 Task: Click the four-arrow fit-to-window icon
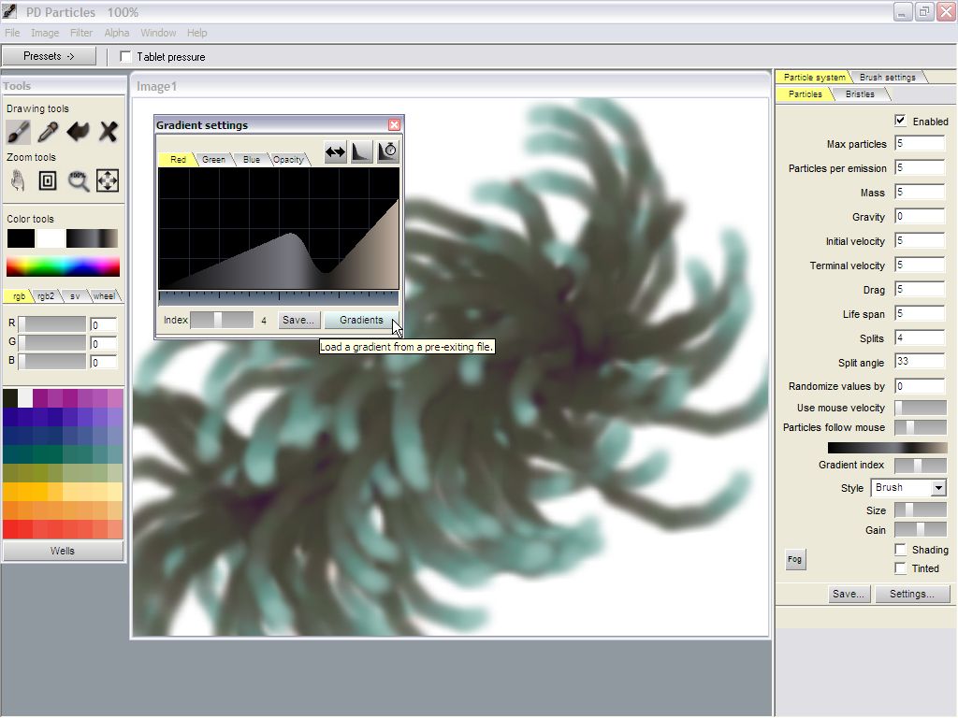click(x=108, y=180)
